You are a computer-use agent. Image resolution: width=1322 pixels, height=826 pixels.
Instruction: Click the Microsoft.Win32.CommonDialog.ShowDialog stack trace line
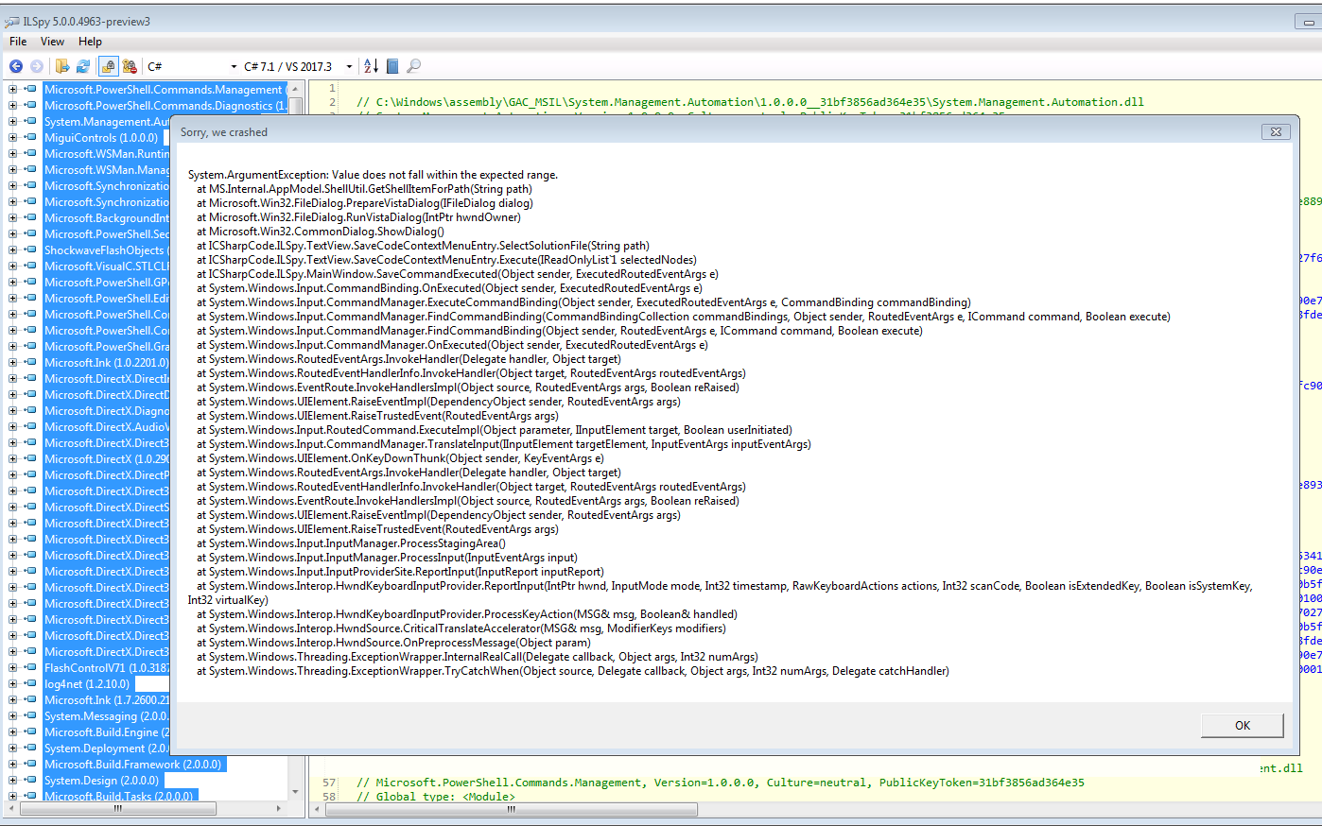(321, 232)
